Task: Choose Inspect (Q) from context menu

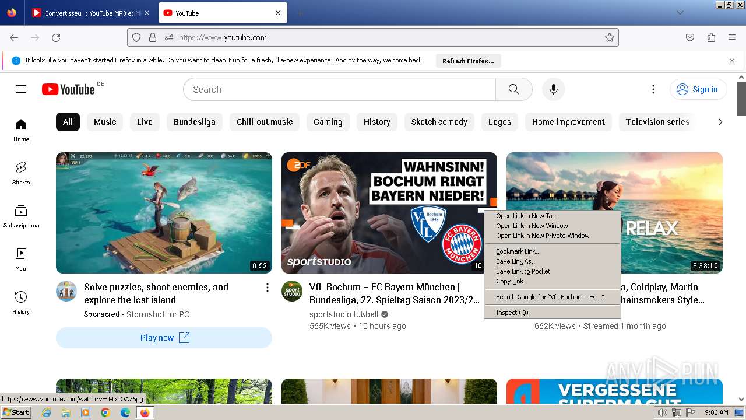Action: pyautogui.click(x=552, y=313)
